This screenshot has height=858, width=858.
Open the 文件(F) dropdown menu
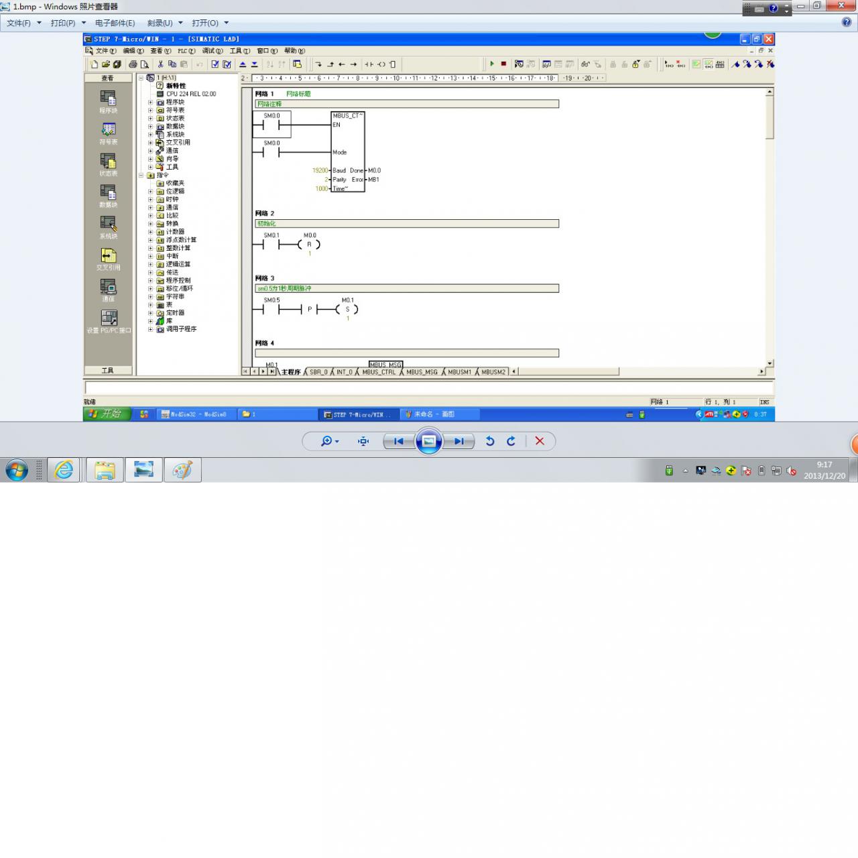(23, 23)
